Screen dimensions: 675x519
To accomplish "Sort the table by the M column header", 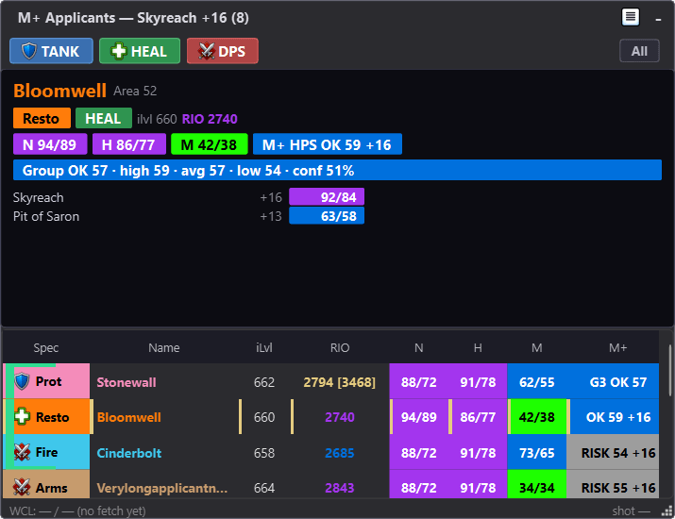I will pos(537,347).
